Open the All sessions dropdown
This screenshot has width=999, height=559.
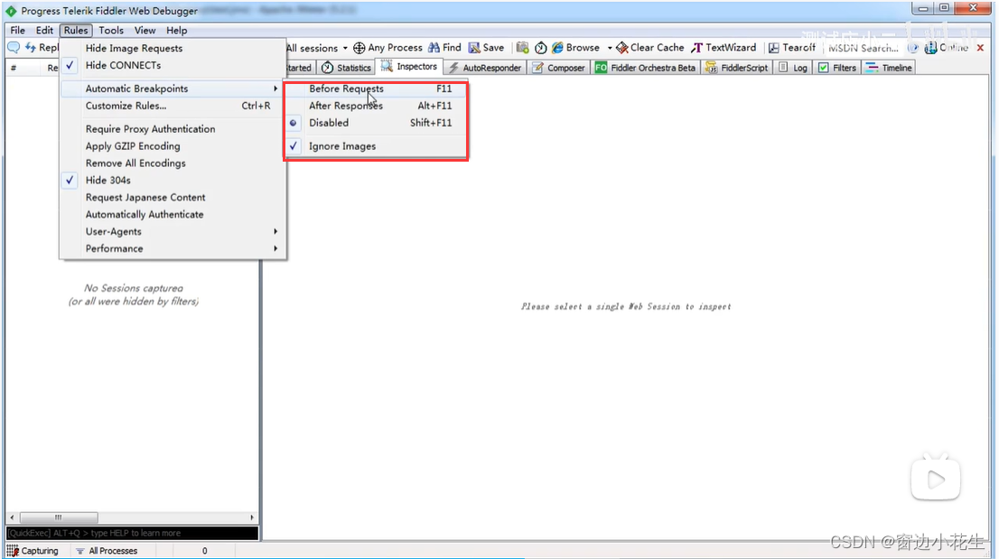tap(317, 48)
